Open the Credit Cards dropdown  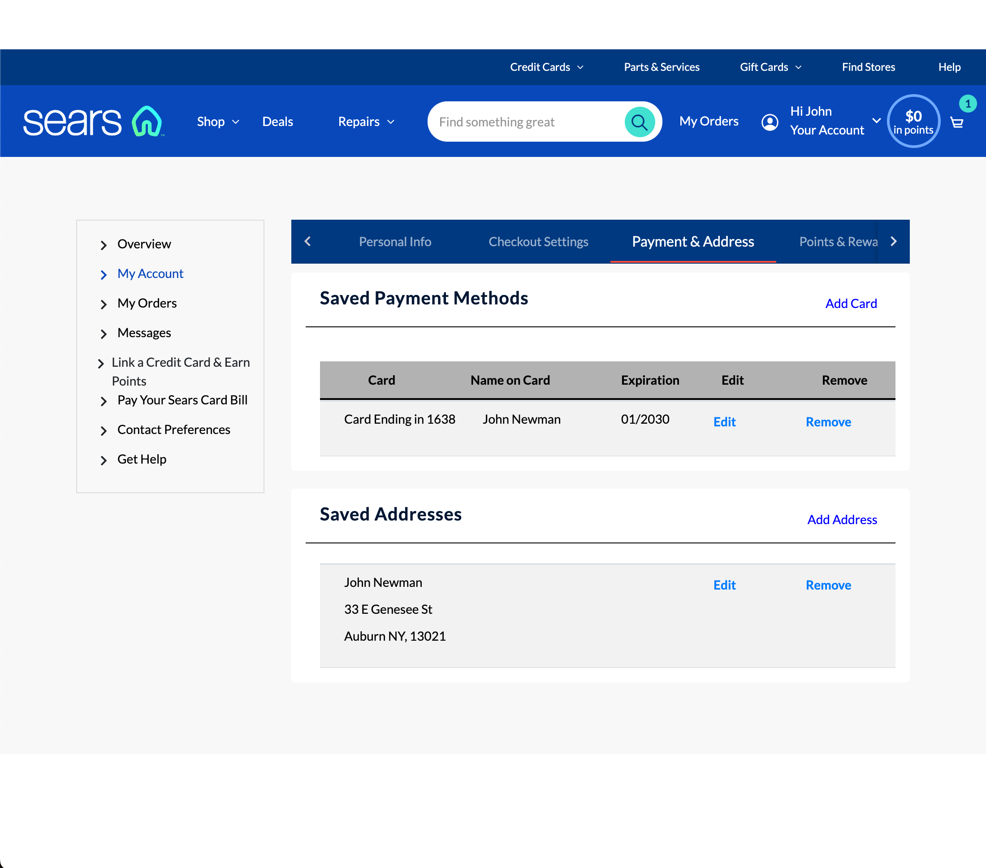click(x=546, y=67)
